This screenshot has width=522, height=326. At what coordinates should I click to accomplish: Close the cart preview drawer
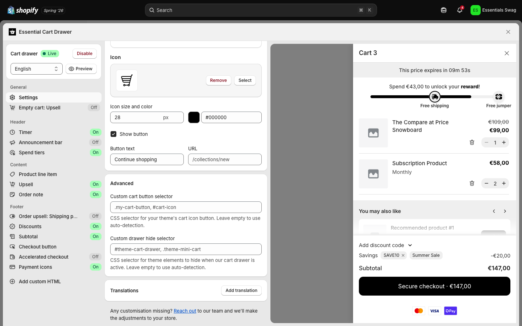[507, 53]
